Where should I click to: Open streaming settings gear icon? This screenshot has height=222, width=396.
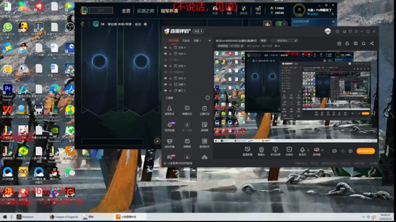[x=350, y=151]
